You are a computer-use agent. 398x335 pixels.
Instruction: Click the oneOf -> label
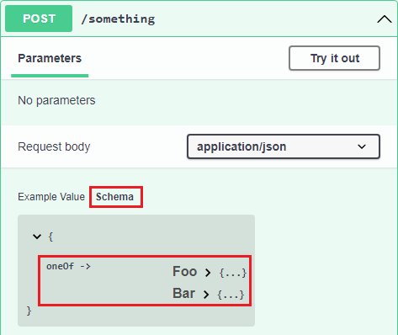pyautogui.click(x=68, y=266)
